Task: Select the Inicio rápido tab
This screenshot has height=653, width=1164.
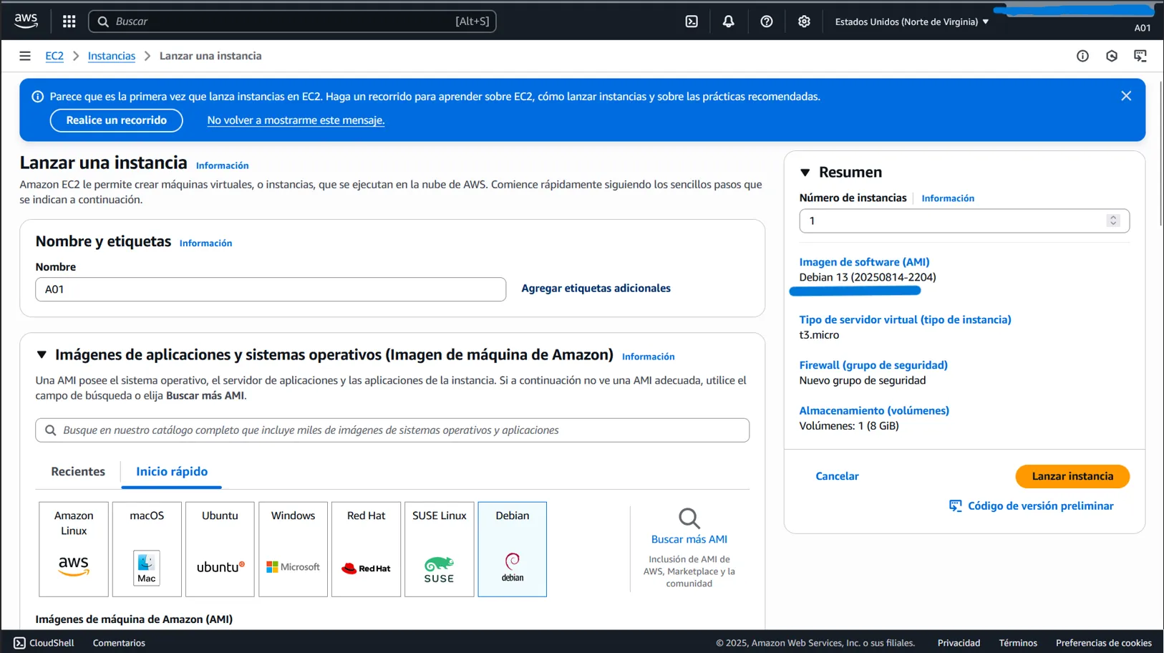Action: tap(172, 471)
